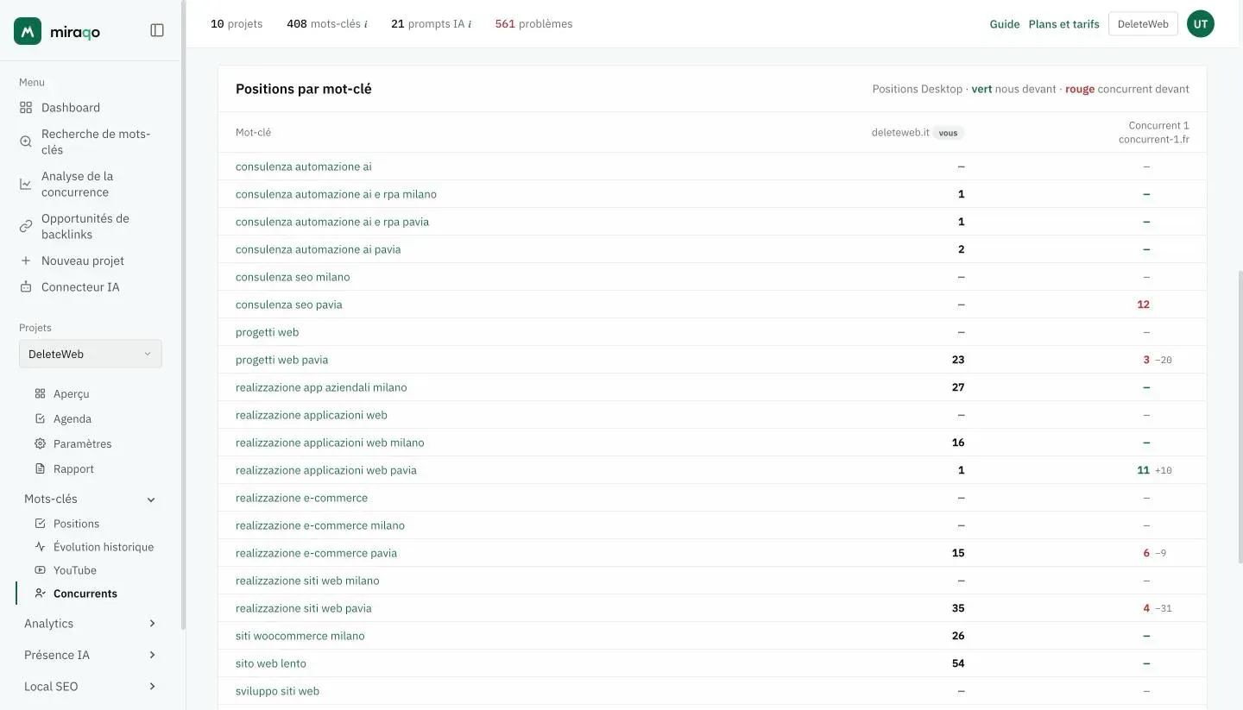Expand the Analytics section
The image size is (1243, 710).
click(x=91, y=624)
